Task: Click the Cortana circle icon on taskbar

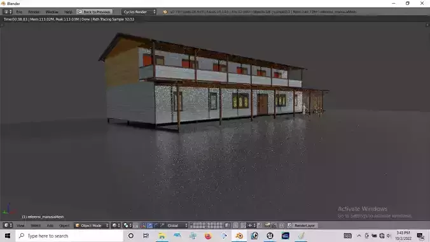Action: [131, 236]
